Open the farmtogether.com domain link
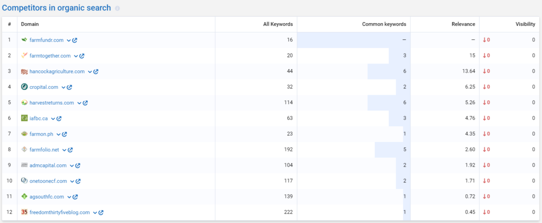 [x=50, y=56]
